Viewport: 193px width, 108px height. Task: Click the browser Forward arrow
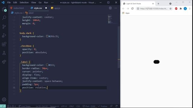[128, 9]
